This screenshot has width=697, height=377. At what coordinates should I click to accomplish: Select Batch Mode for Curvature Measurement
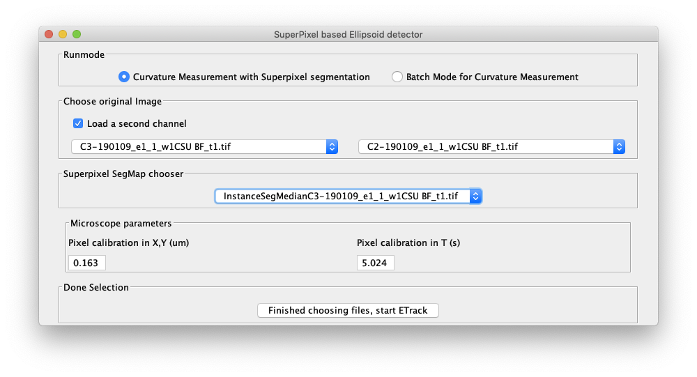(x=397, y=77)
